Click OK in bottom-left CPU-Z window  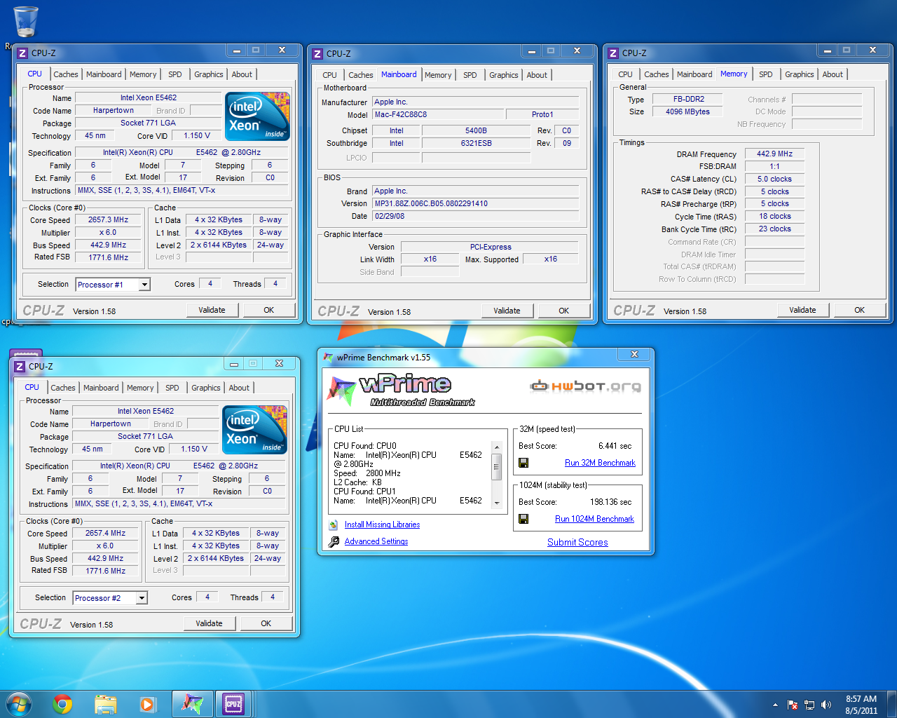pos(266,623)
